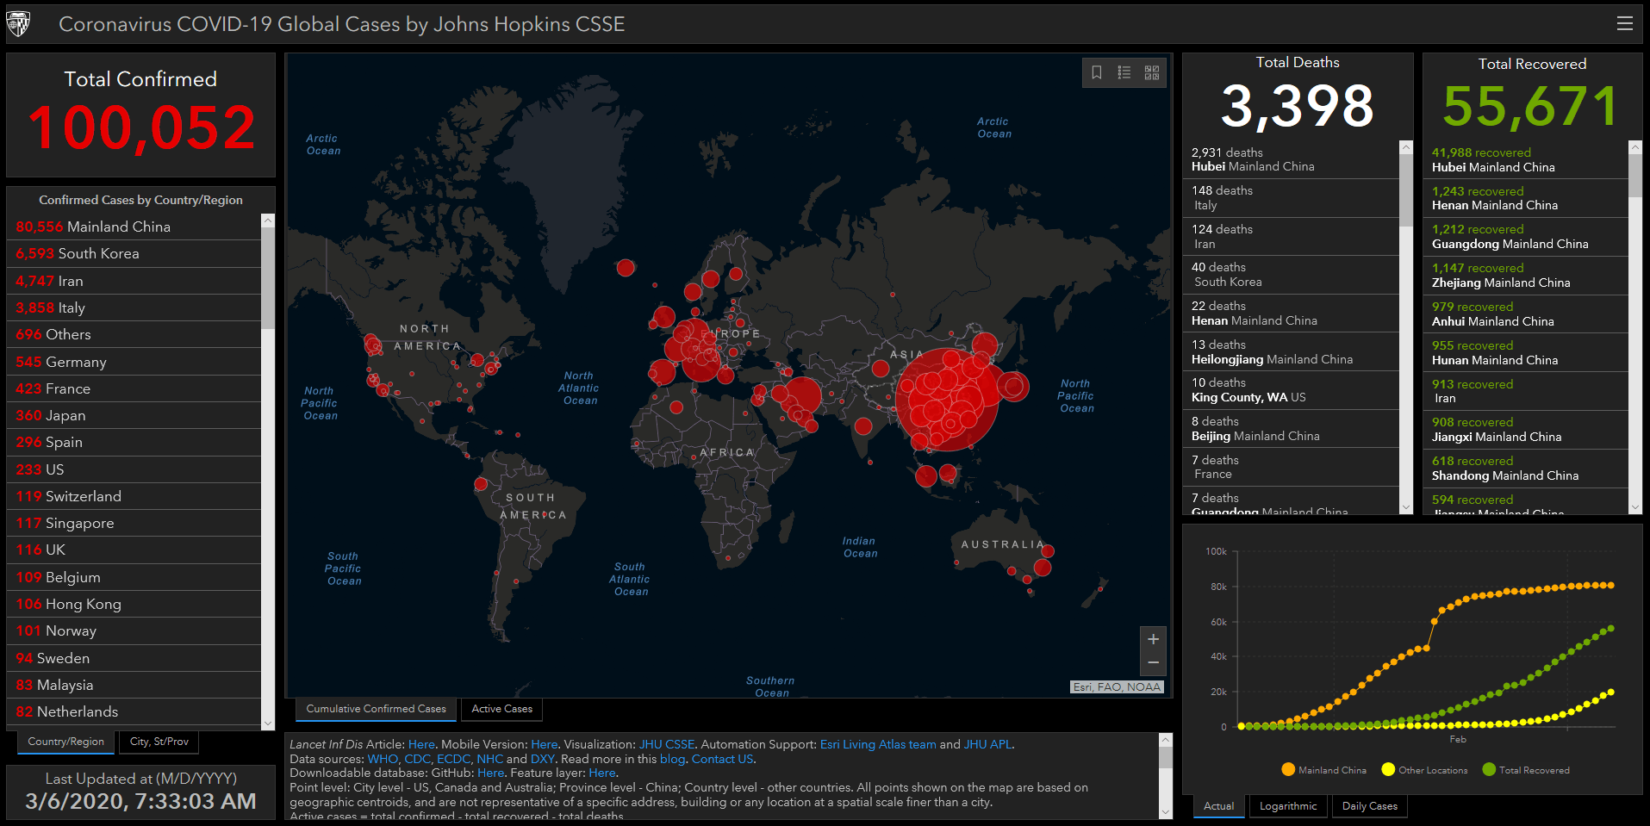
Task: Open the Daily Cases chart tab
Action: [x=1369, y=806]
